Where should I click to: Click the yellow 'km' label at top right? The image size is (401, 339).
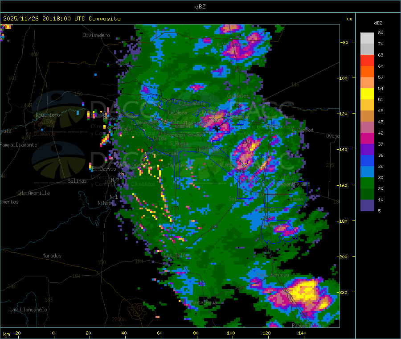coord(348,19)
